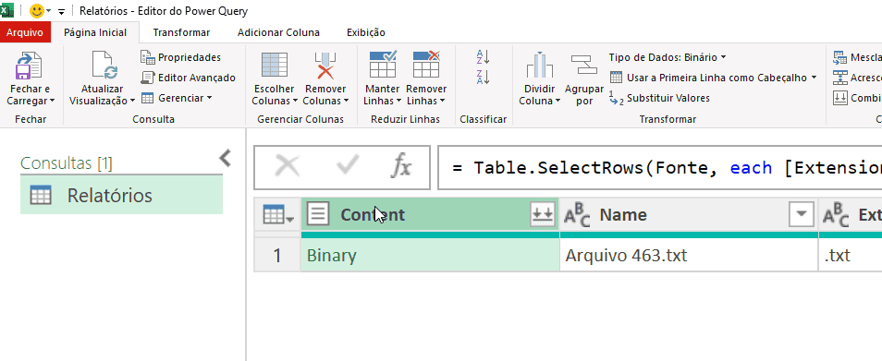Click the Manter Linhas icon
Image resolution: width=882 pixels, height=361 pixels.
383,64
